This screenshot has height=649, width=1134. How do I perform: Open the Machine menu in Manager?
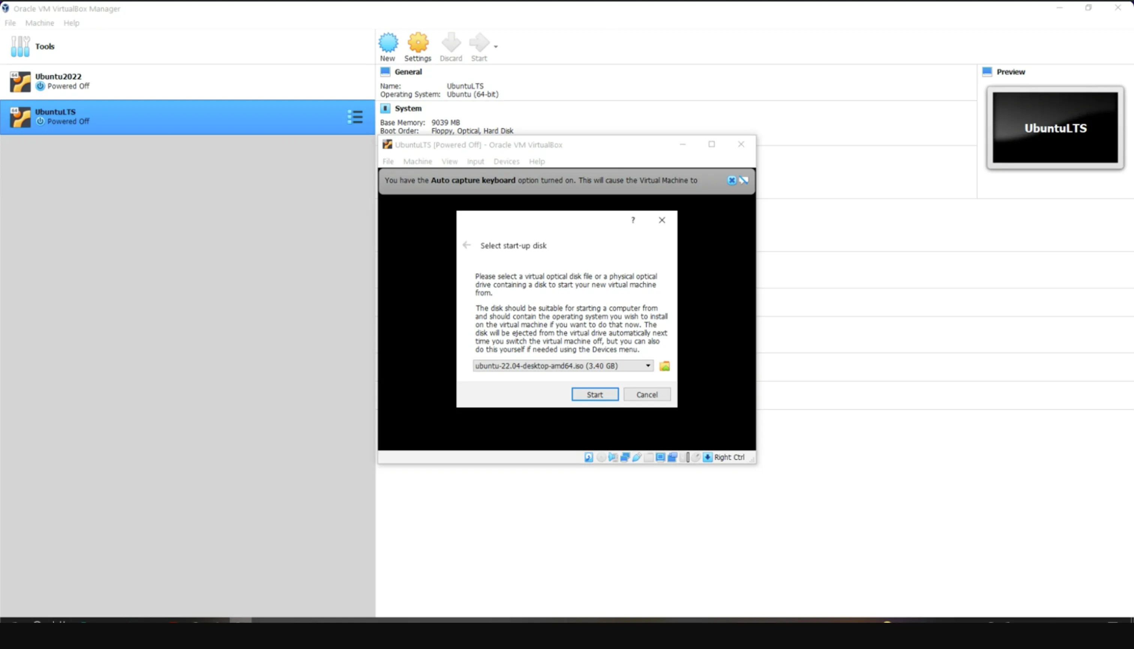[x=39, y=23]
